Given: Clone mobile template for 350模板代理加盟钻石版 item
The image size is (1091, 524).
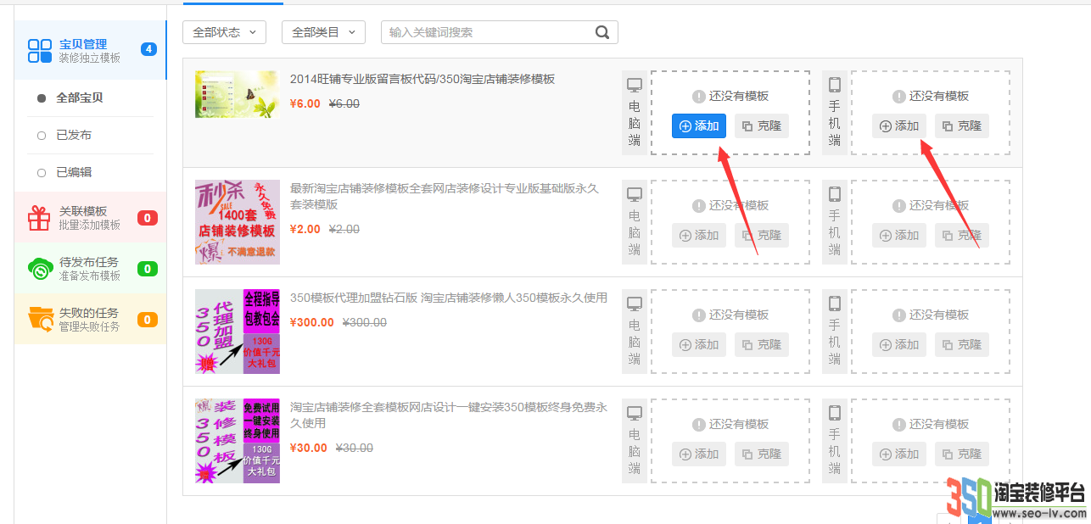Looking at the screenshot, I should pyautogui.click(x=962, y=344).
